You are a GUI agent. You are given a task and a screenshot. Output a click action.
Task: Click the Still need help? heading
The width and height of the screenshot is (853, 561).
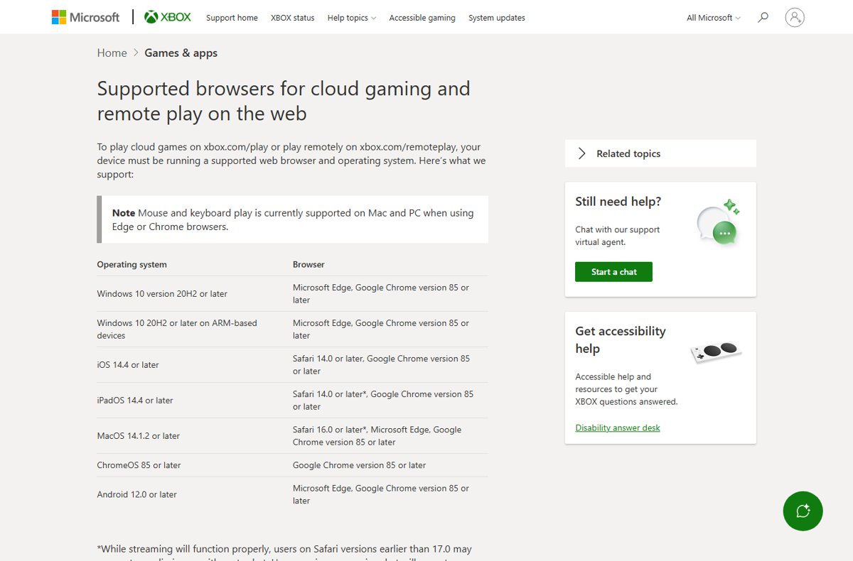(618, 202)
